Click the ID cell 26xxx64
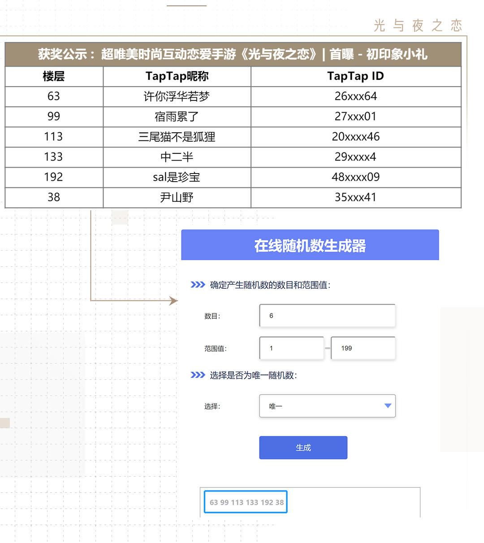Viewport: 484px width, 543px height. 356,96
